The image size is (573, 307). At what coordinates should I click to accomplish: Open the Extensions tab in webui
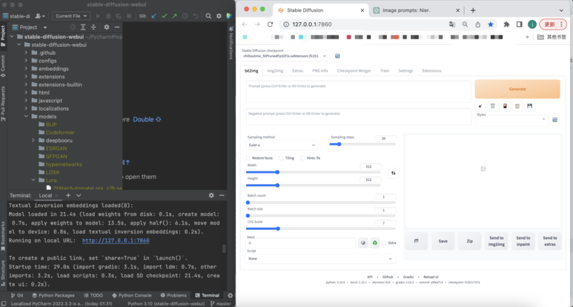pyautogui.click(x=431, y=71)
